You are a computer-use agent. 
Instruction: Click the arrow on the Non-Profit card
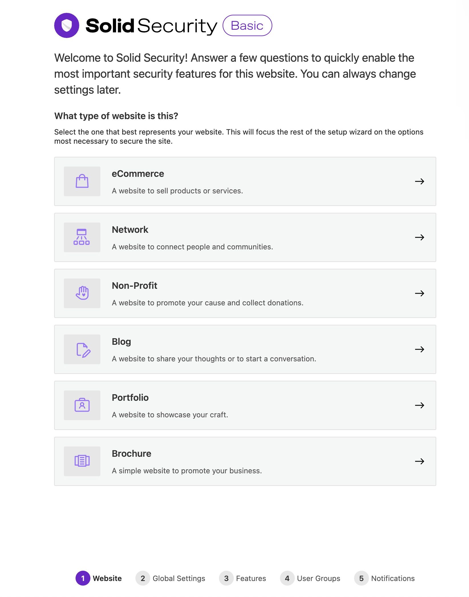click(420, 293)
